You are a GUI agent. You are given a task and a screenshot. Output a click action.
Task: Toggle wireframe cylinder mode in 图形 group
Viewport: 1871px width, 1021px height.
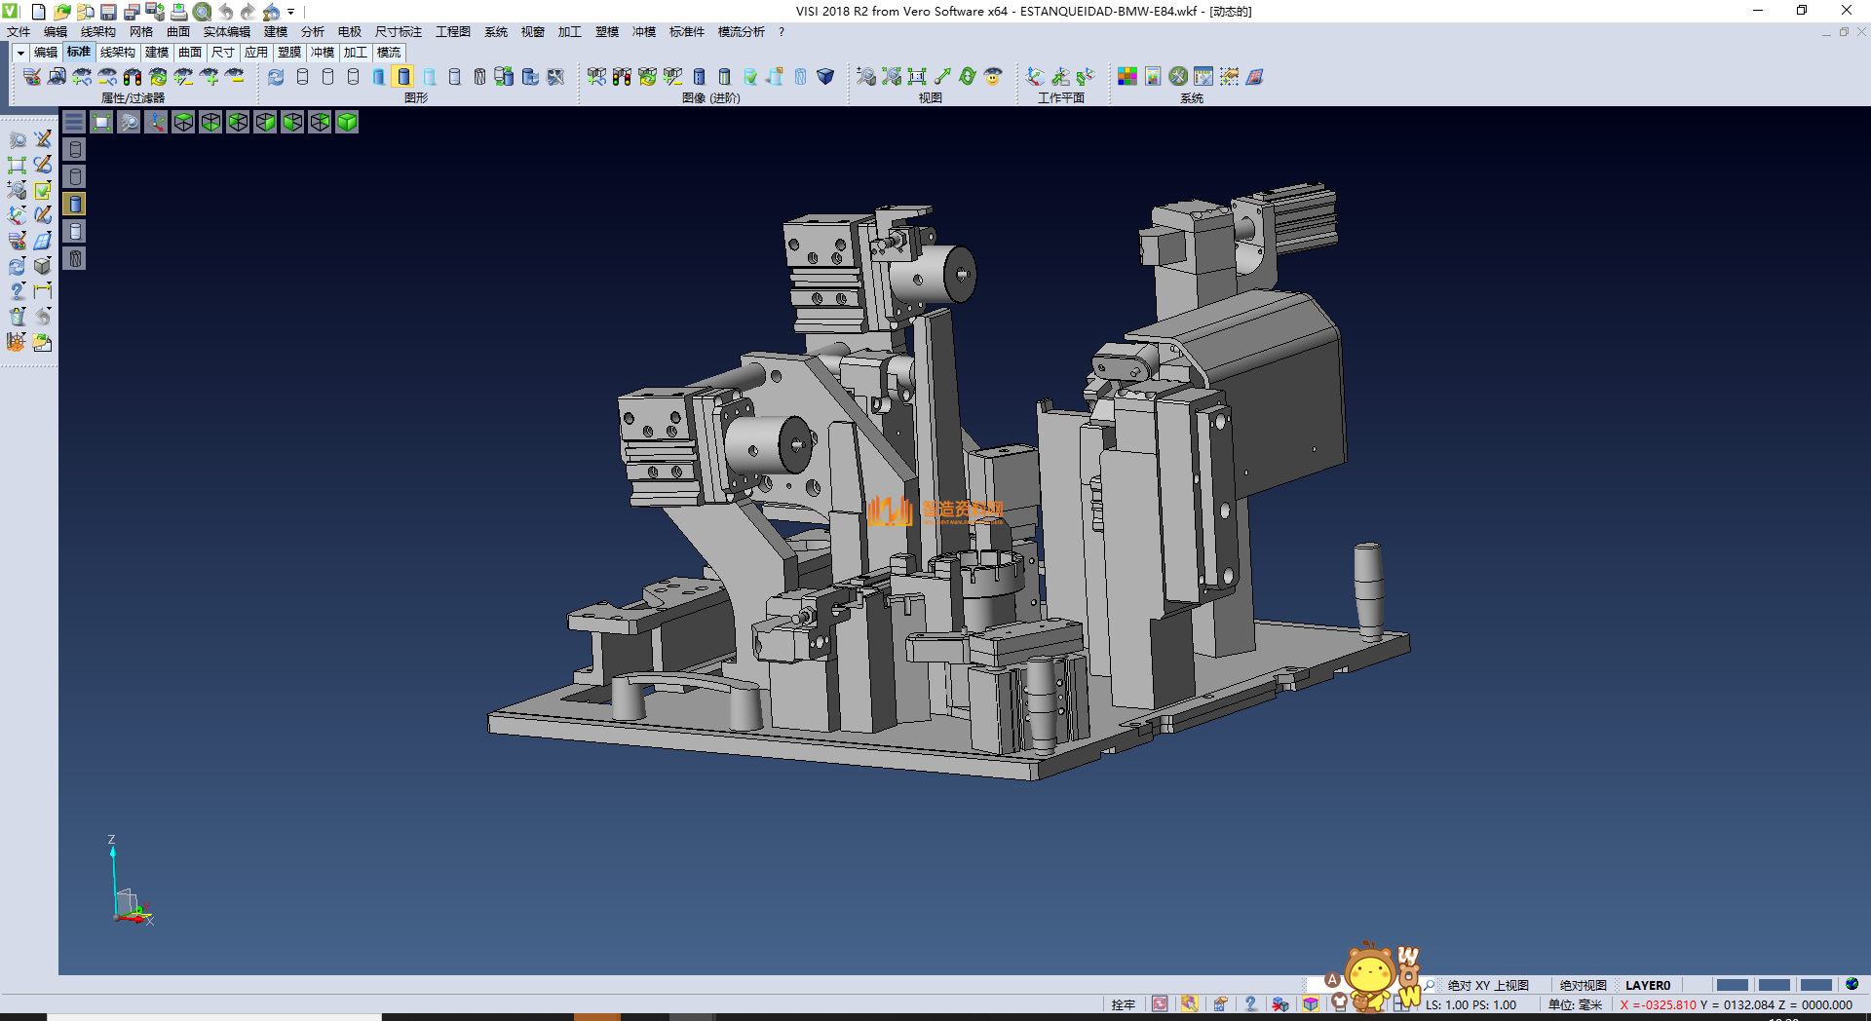coord(302,77)
